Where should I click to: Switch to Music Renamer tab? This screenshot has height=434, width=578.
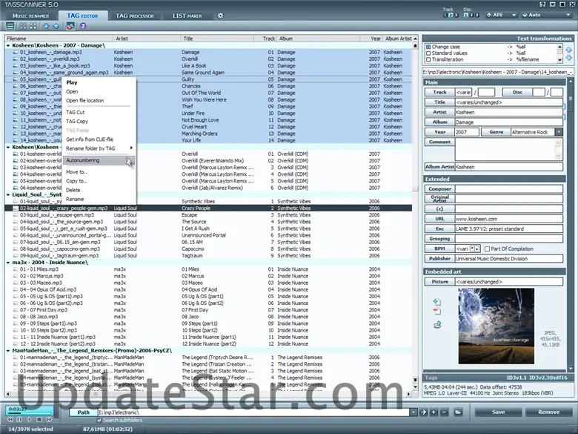pyautogui.click(x=30, y=16)
